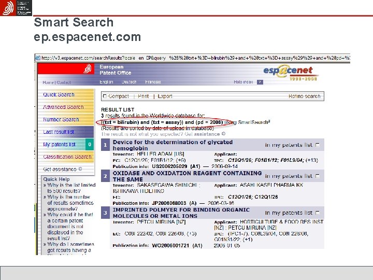This screenshot has width=373, height=280.
Task: Click the My patents list count badge
Action: click(90, 144)
